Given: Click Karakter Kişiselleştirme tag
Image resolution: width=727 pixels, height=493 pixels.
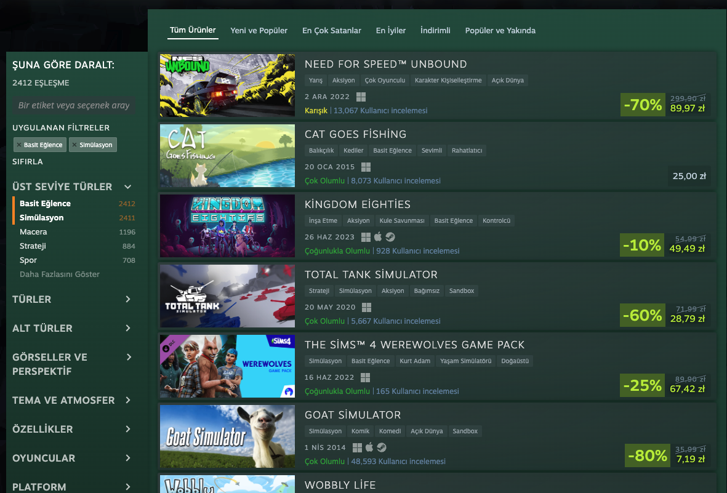Looking at the screenshot, I should point(448,80).
